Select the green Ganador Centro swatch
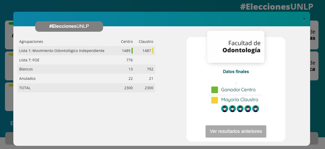This screenshot has width=325, height=149. point(214,90)
